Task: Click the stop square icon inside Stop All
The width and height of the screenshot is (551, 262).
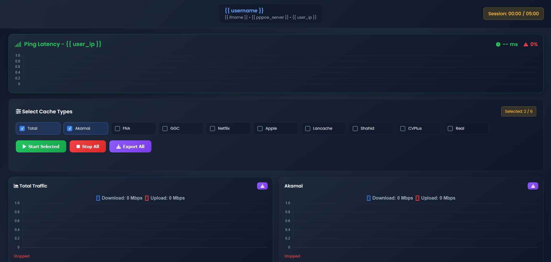Action: [78, 146]
